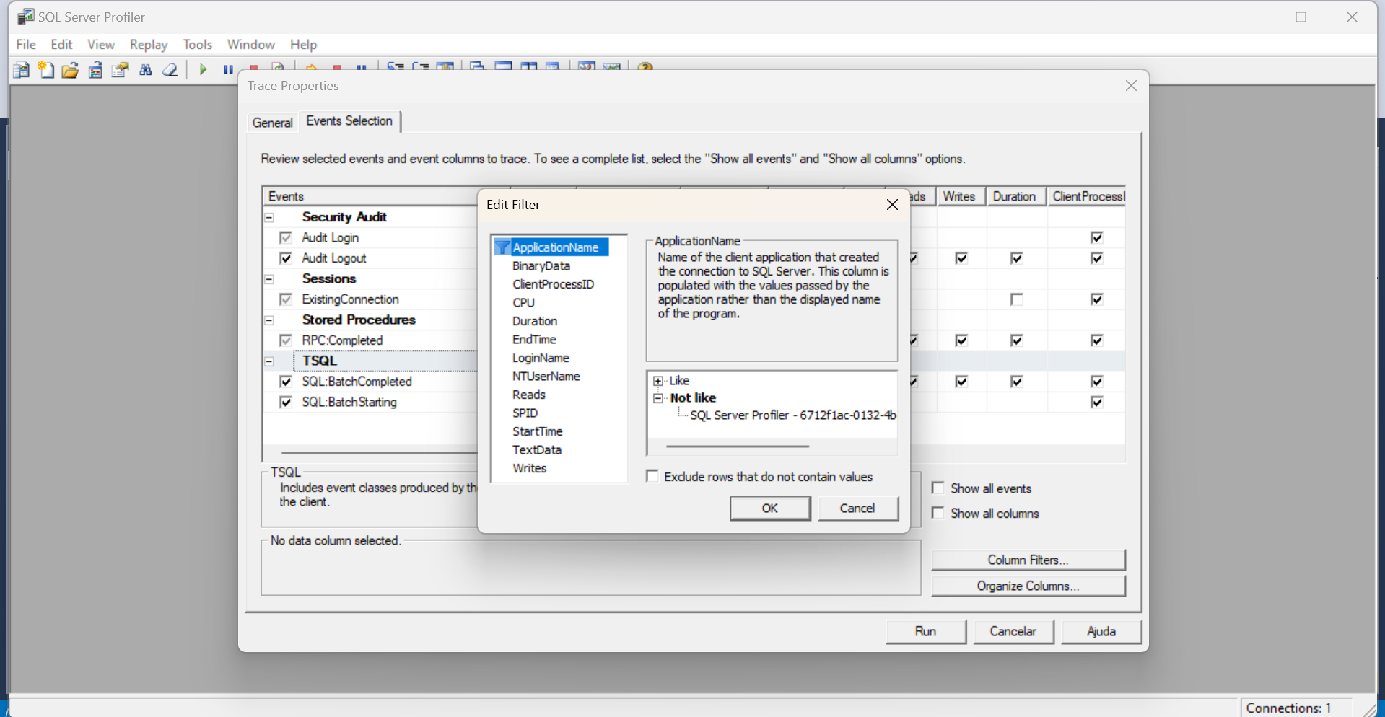Select LoginName in the filter column list
The image size is (1385, 717).
(541, 358)
